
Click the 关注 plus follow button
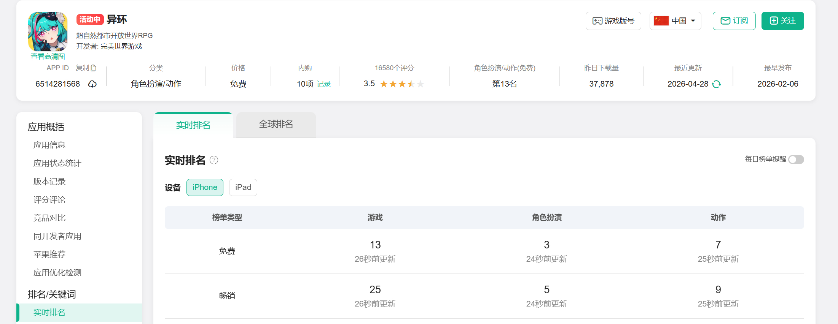pyautogui.click(x=782, y=21)
